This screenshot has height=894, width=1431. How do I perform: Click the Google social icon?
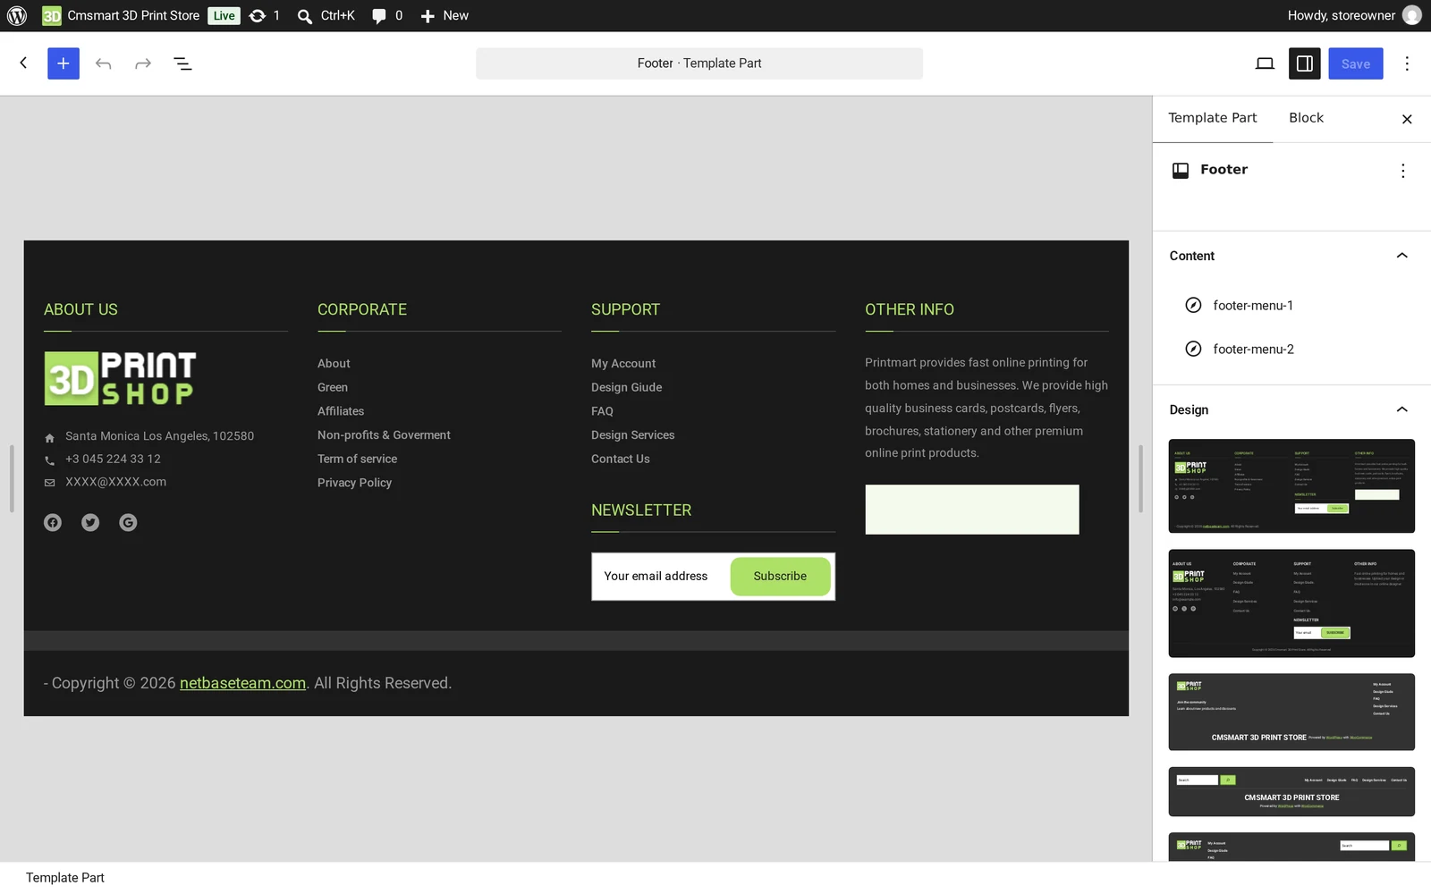pyautogui.click(x=128, y=523)
